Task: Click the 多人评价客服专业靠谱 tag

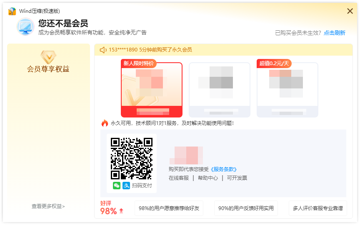Action: click(x=318, y=208)
